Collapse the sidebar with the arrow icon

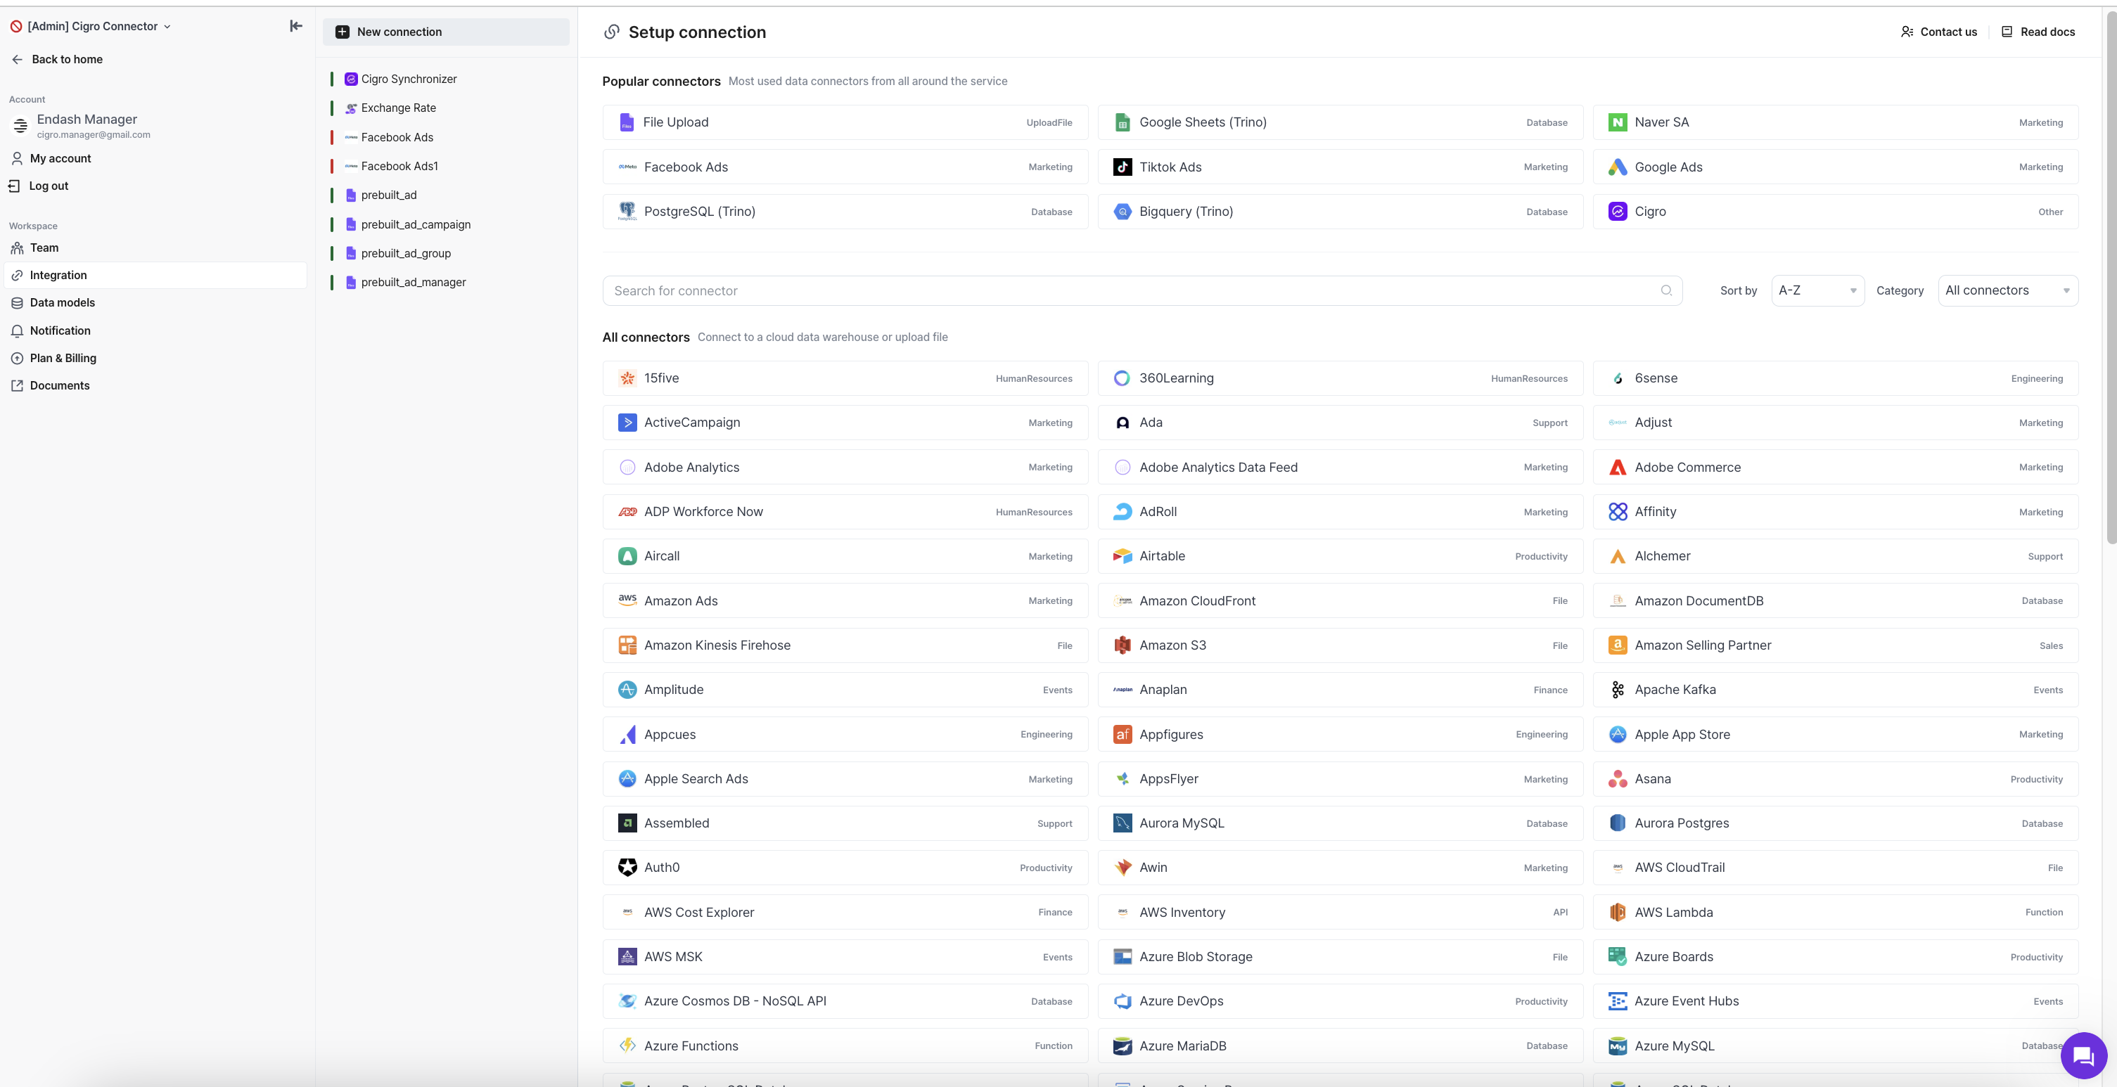[x=296, y=26]
